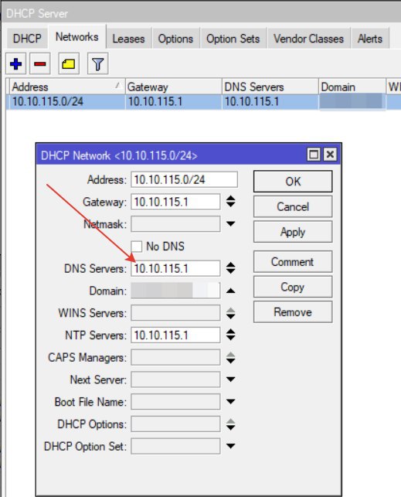Click the Address input field in dialog
The width and height of the screenshot is (401, 497).
184,180
